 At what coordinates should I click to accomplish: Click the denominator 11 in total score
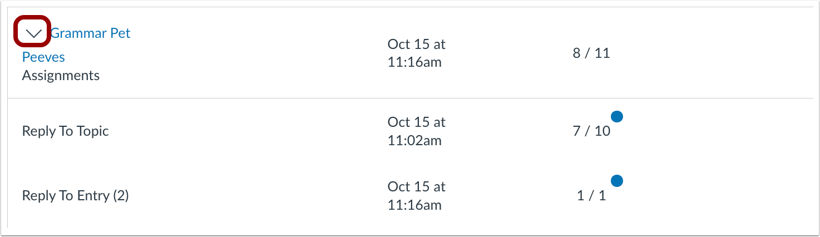pyautogui.click(x=602, y=53)
